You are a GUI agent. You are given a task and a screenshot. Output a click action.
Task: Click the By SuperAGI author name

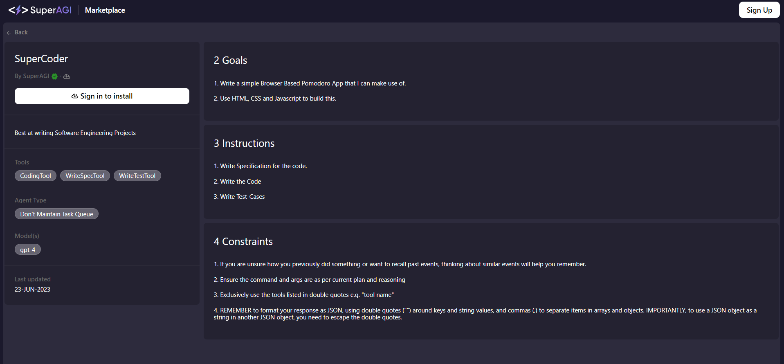click(x=32, y=76)
